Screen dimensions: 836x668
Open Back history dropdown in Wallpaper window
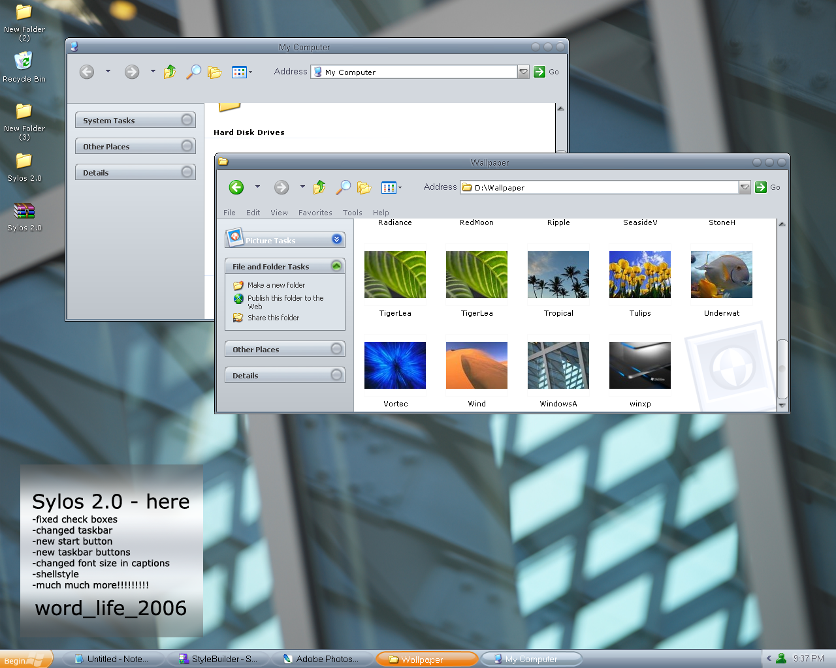pyautogui.click(x=257, y=187)
